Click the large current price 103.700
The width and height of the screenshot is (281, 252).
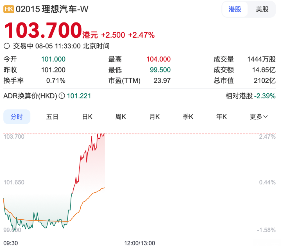click(42, 30)
